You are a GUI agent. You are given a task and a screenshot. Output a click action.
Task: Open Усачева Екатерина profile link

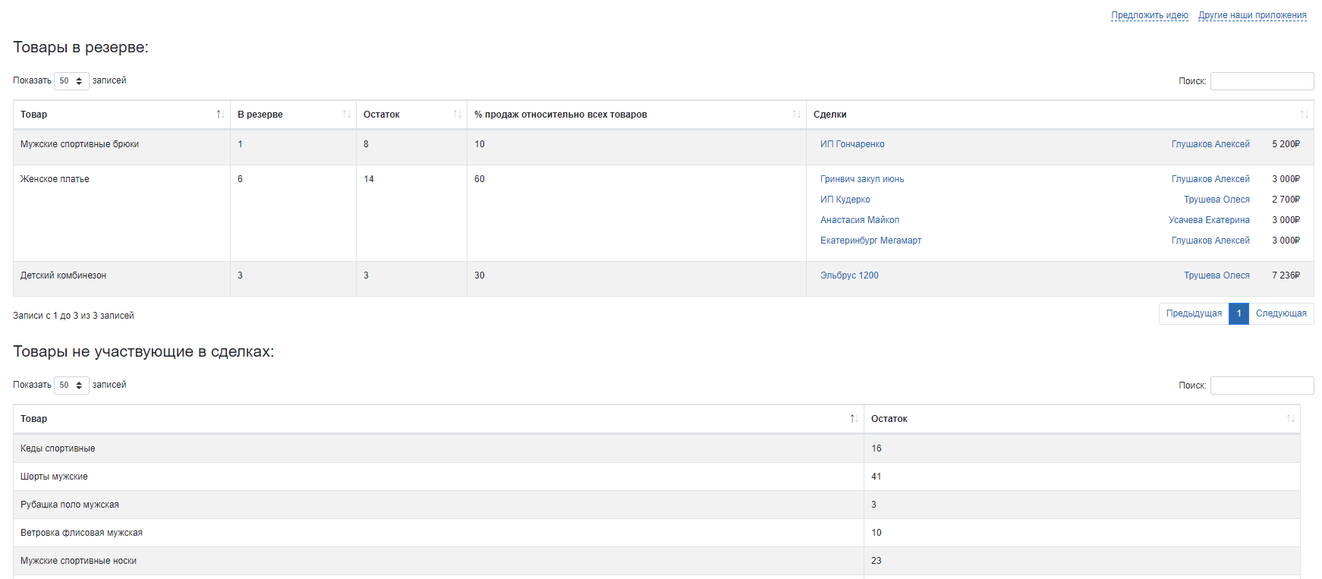click(x=1208, y=220)
